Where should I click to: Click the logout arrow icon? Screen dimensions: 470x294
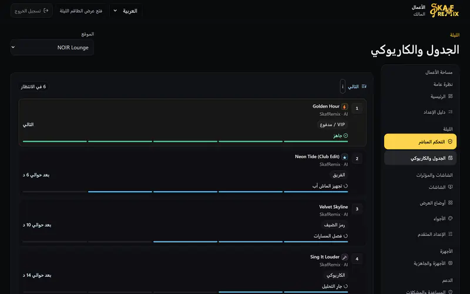point(46,11)
